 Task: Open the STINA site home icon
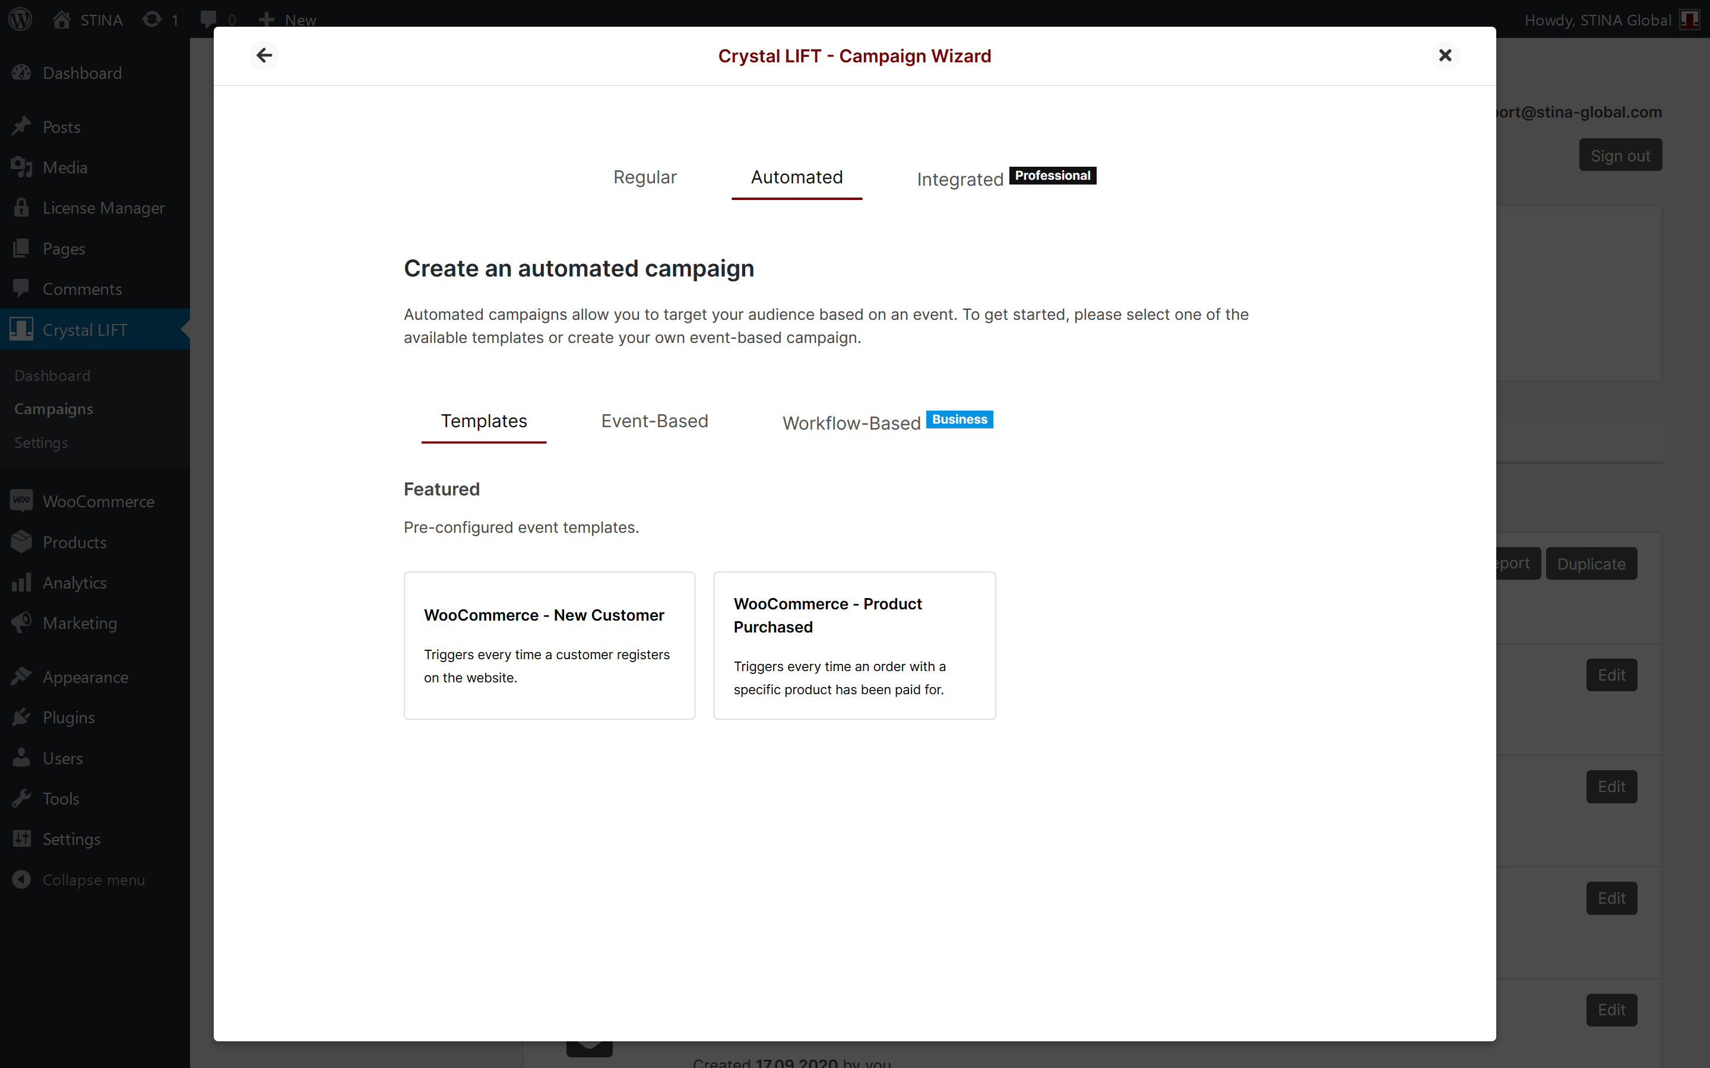(62, 19)
